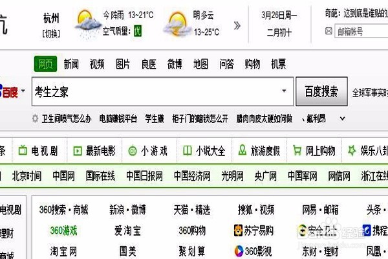Open the 国际在线 site link
This screenshot has width=388, height=259.
coord(100,176)
